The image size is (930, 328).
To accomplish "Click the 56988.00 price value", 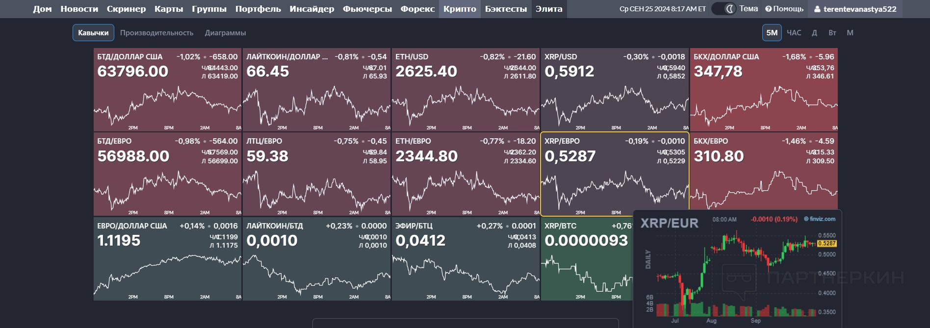I will [x=133, y=156].
